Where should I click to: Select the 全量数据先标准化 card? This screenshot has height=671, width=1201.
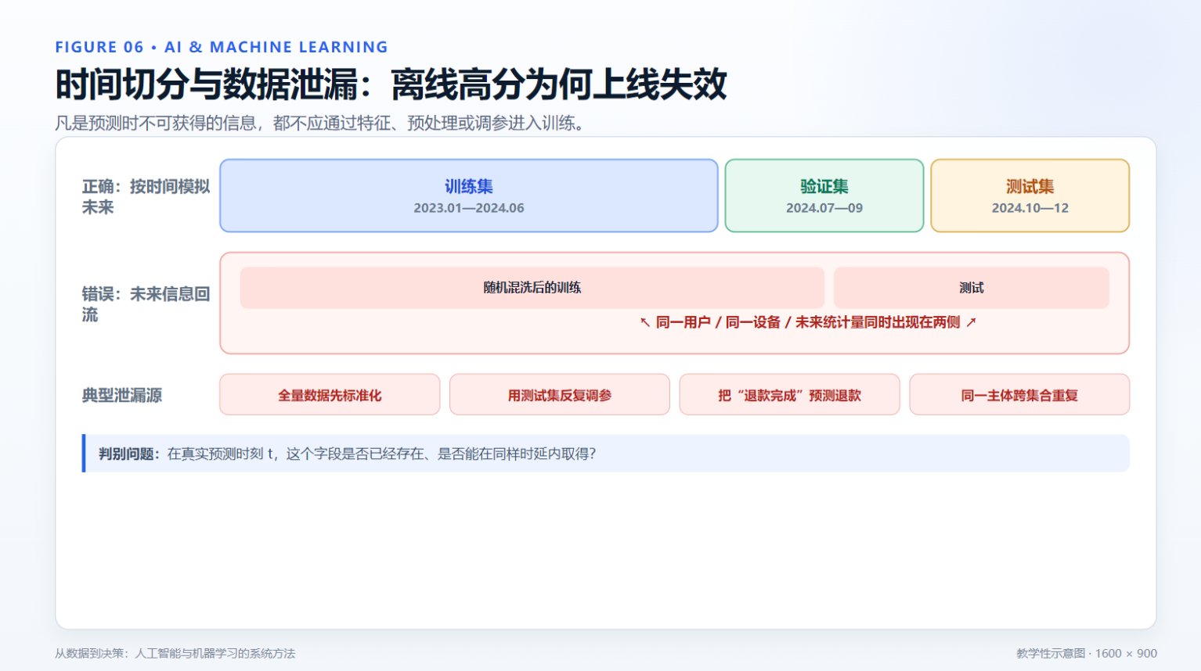[330, 395]
